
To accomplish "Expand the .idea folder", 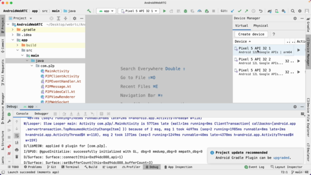I will pos(13,35).
